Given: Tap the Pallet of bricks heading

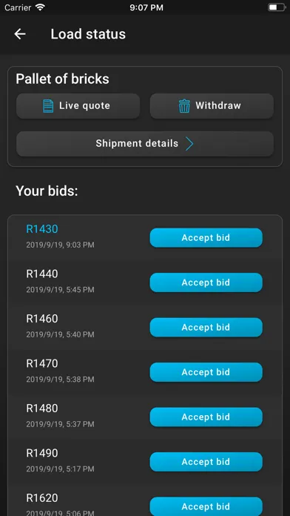Looking at the screenshot, I should point(62,79).
